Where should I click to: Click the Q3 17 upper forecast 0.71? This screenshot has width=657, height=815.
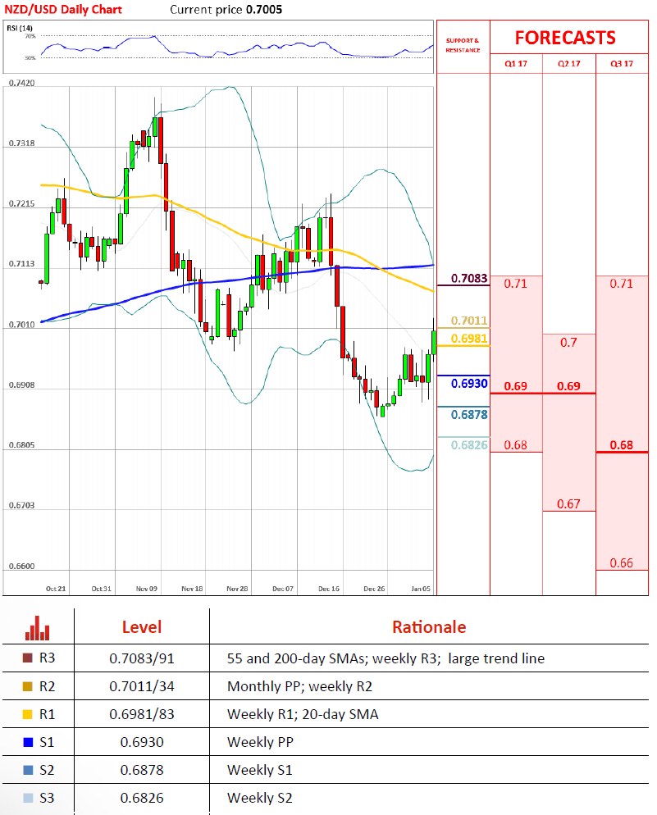point(621,284)
